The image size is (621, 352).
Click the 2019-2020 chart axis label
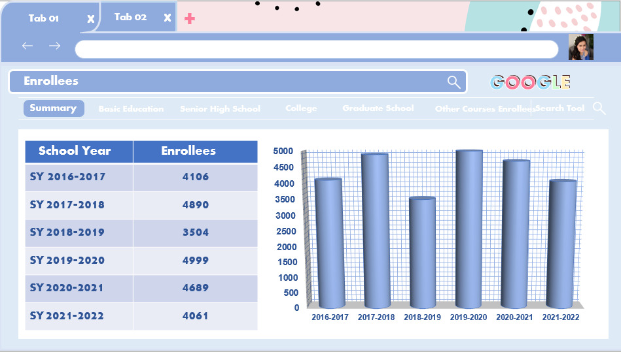coord(469,317)
